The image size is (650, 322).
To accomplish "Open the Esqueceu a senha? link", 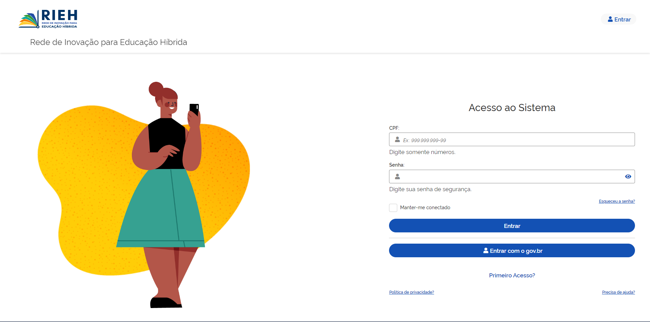I will [x=617, y=201].
